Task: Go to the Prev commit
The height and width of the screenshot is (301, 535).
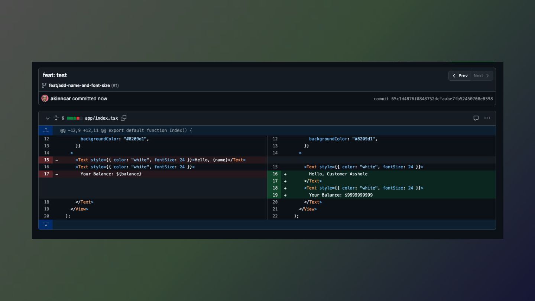Action: [x=460, y=76]
